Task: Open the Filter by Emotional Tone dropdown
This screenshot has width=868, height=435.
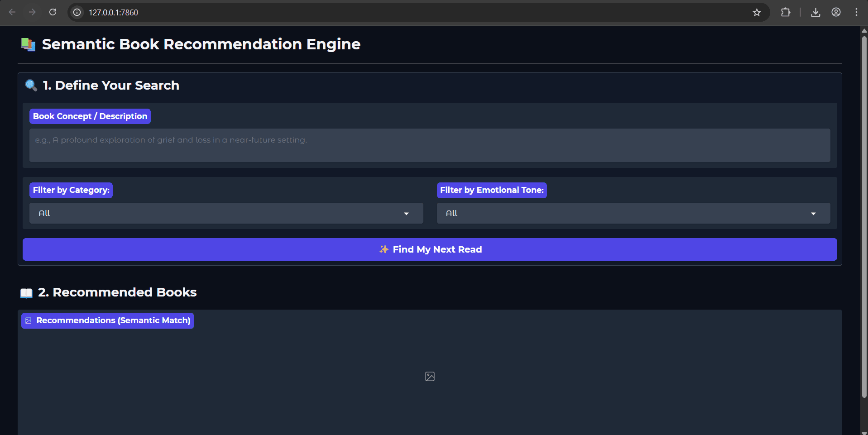Action: tap(633, 213)
